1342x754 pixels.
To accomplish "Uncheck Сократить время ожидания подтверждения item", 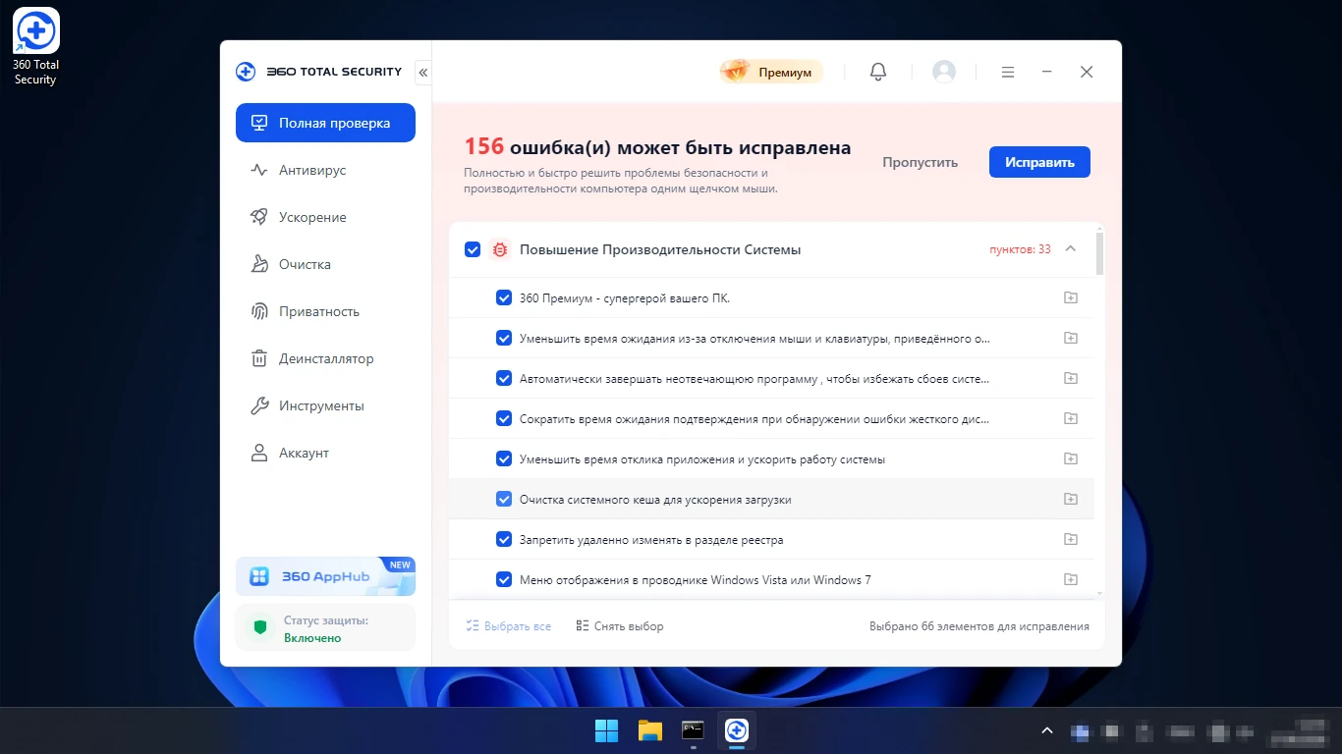I will click(504, 418).
